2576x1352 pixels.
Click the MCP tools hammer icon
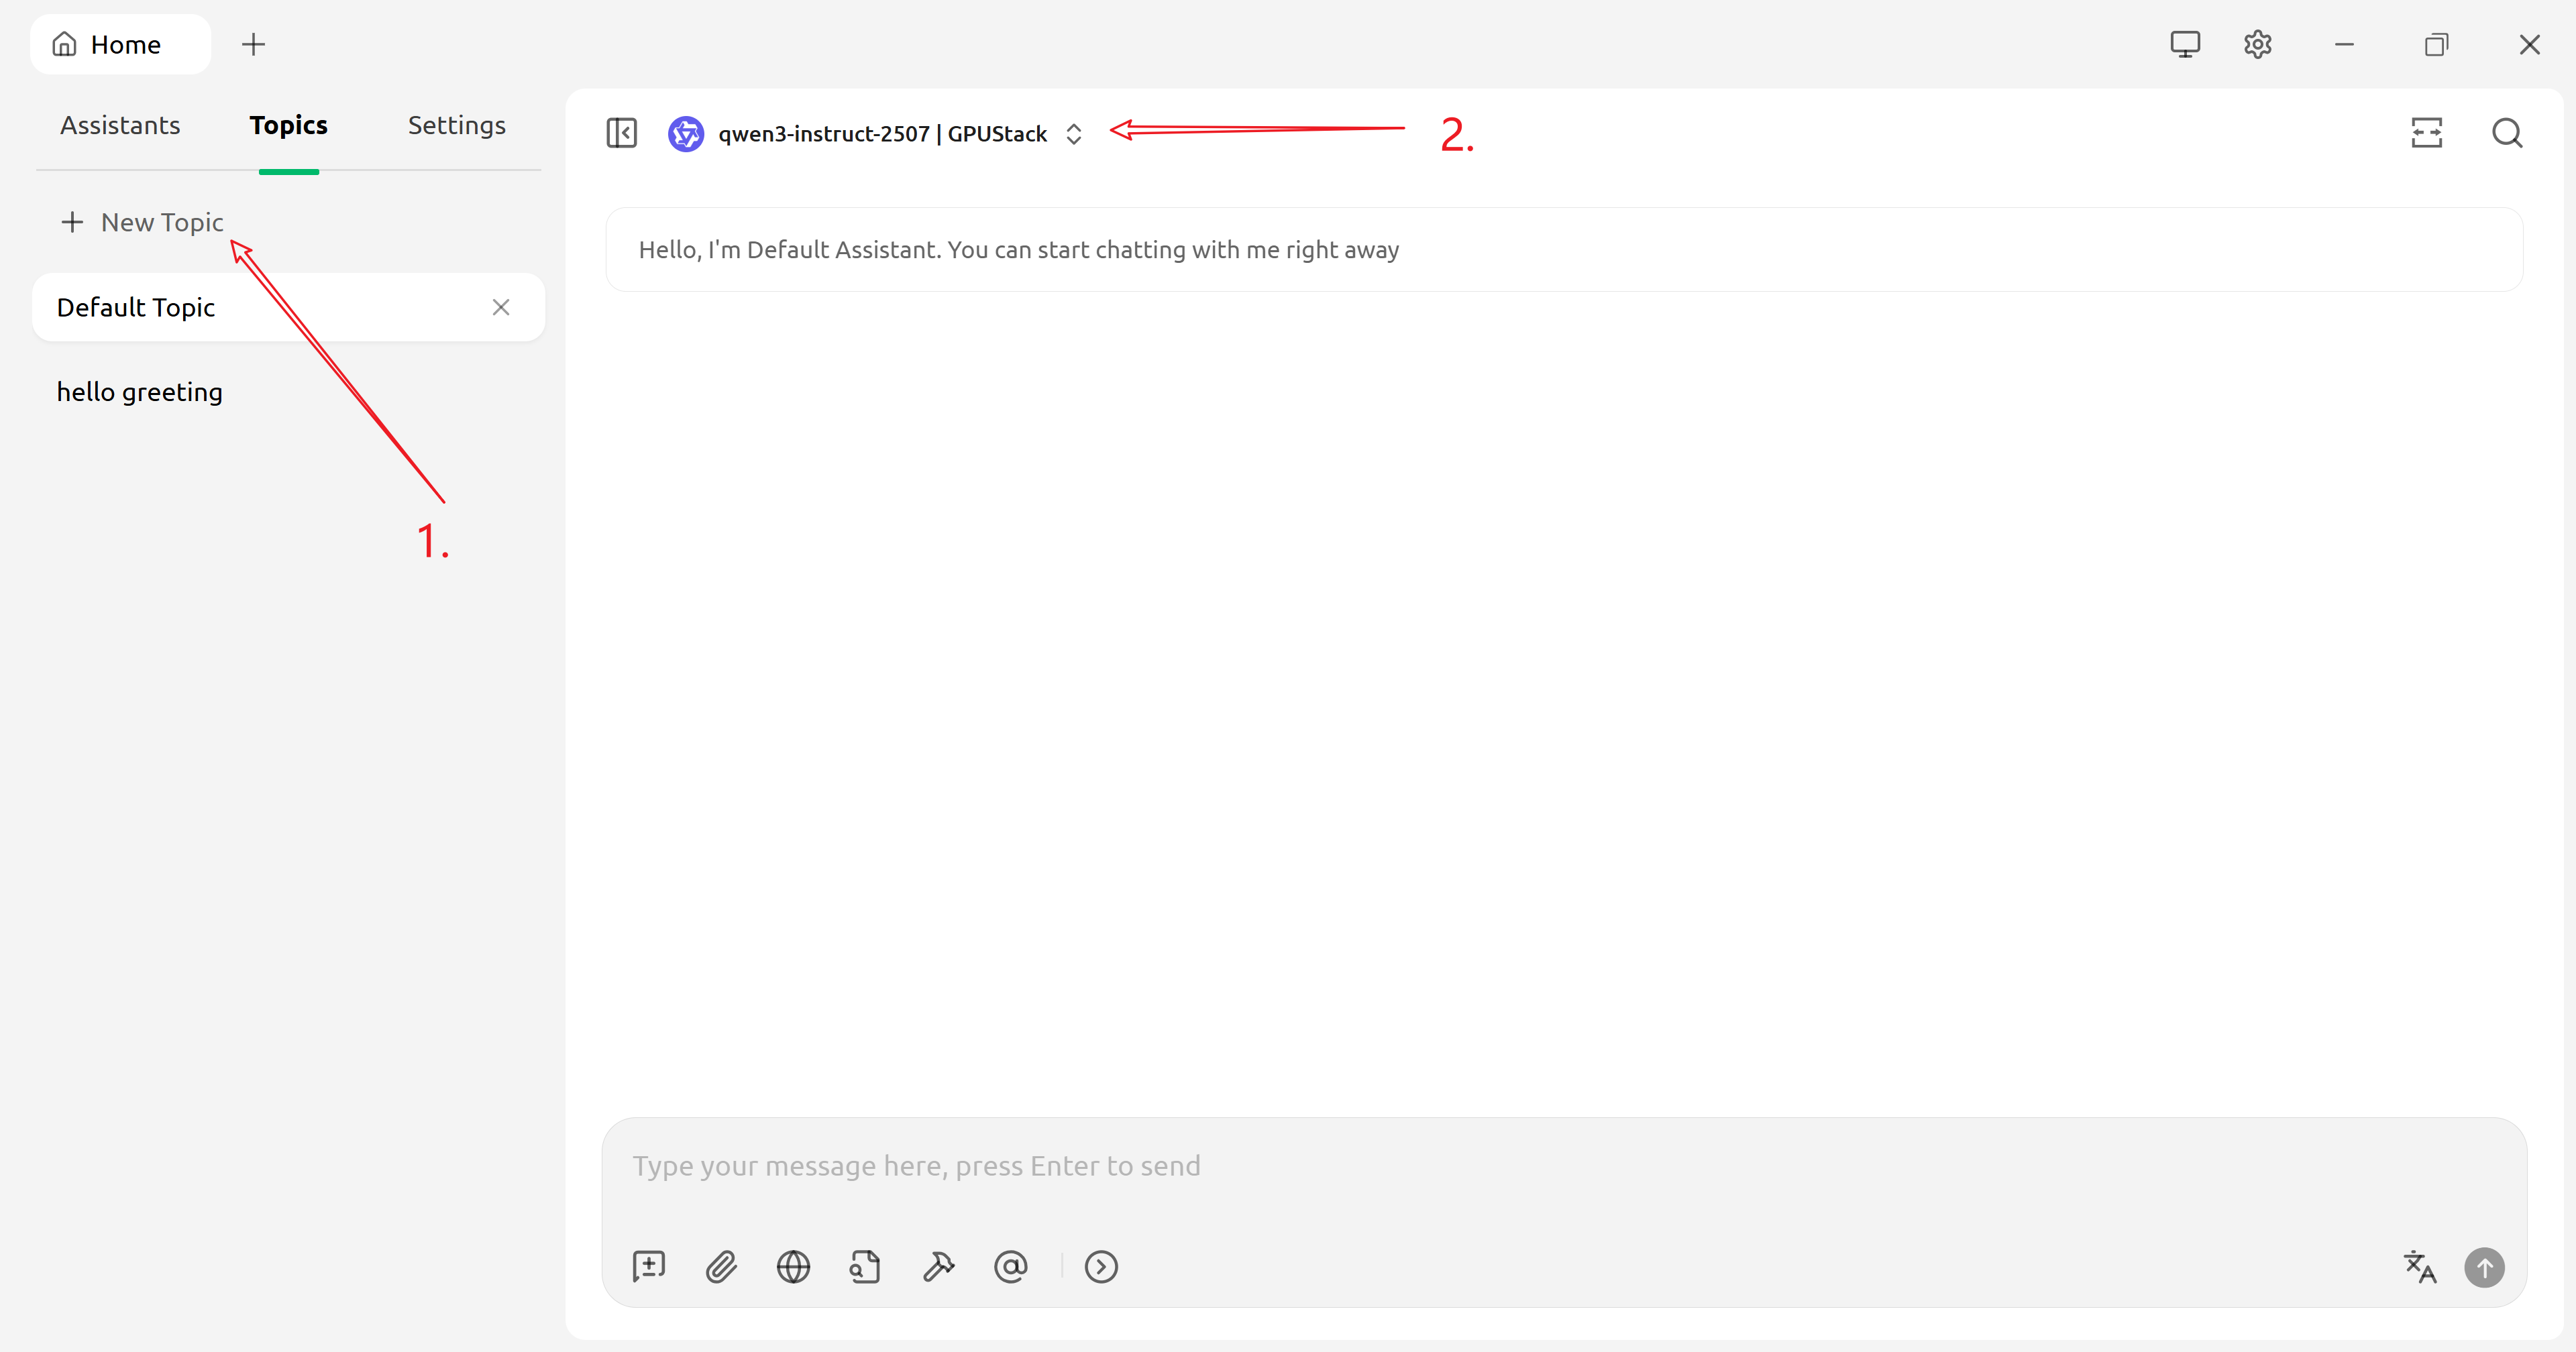point(938,1266)
